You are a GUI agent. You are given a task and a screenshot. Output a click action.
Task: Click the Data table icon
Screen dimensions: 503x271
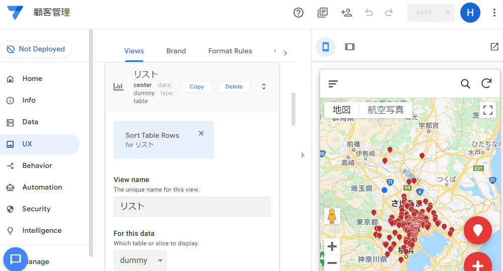[10, 122]
